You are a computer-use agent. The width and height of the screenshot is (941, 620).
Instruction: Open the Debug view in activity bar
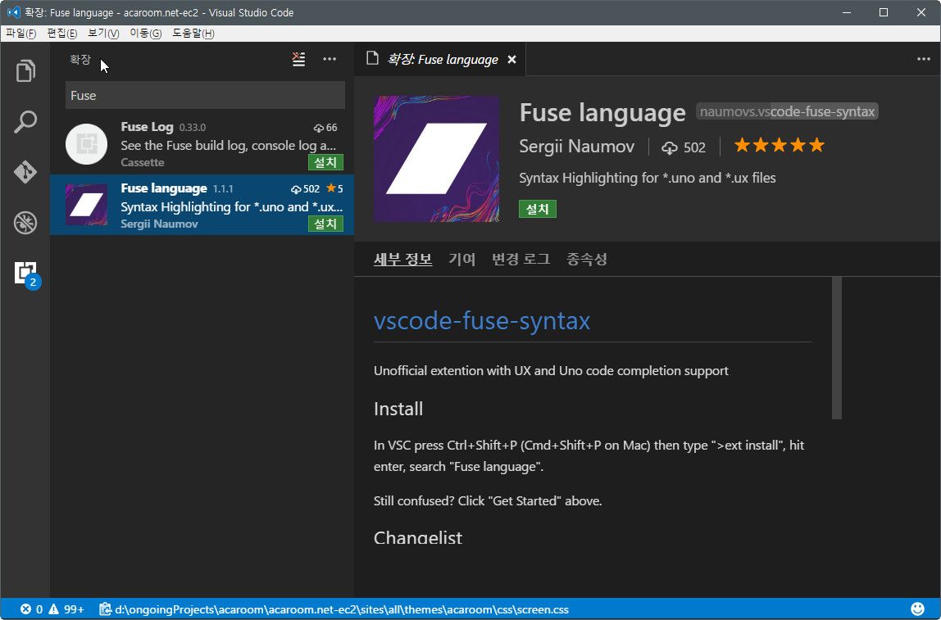pos(25,222)
